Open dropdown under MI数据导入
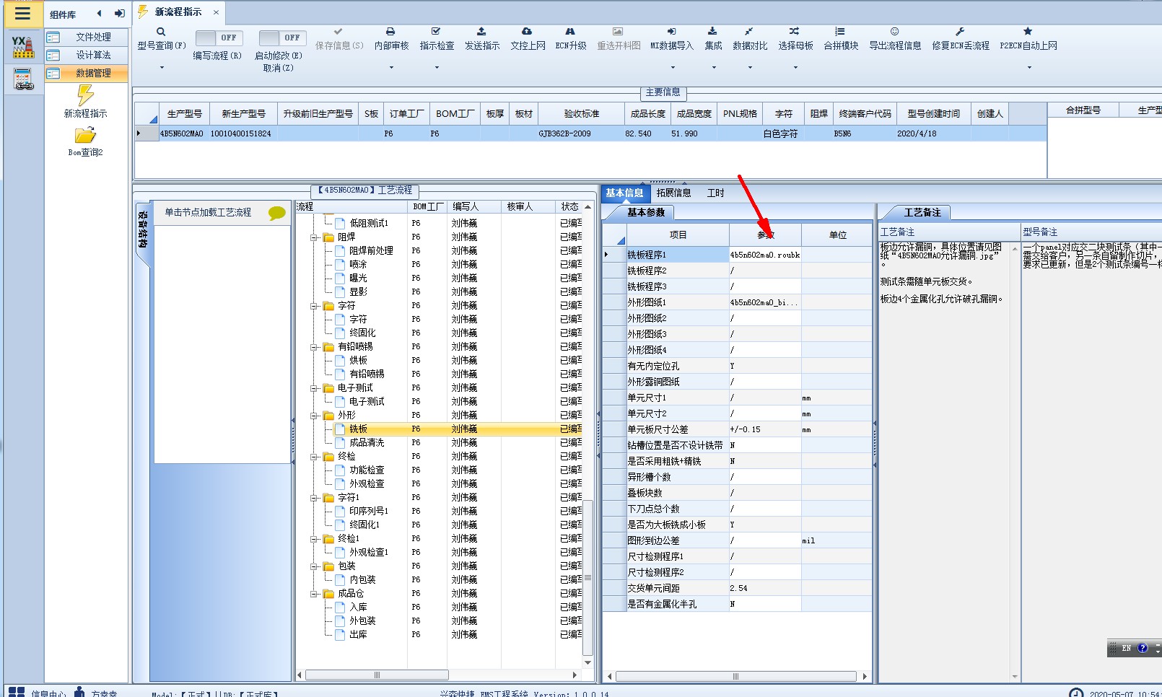Viewport: 1162px width, 697px height. click(673, 68)
